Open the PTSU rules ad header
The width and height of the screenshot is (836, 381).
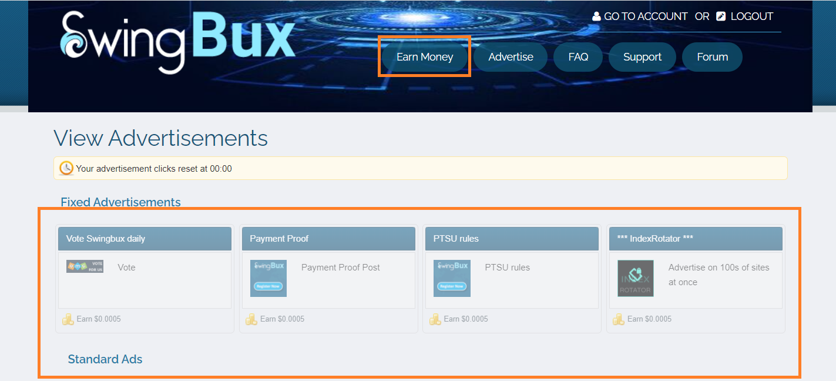click(x=512, y=239)
